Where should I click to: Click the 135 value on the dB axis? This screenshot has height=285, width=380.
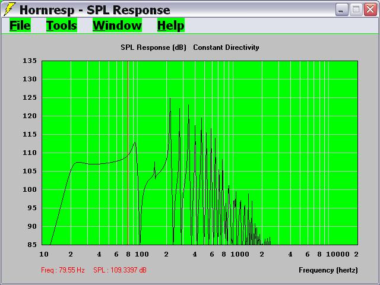pyautogui.click(x=30, y=61)
